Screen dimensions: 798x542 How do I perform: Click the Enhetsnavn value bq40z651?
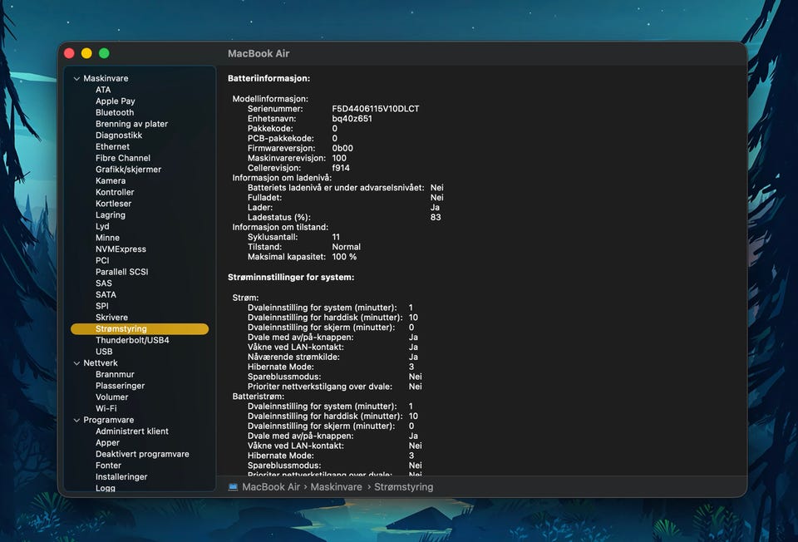(x=352, y=119)
